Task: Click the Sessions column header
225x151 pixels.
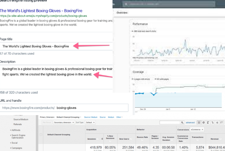Action: tap(92, 139)
